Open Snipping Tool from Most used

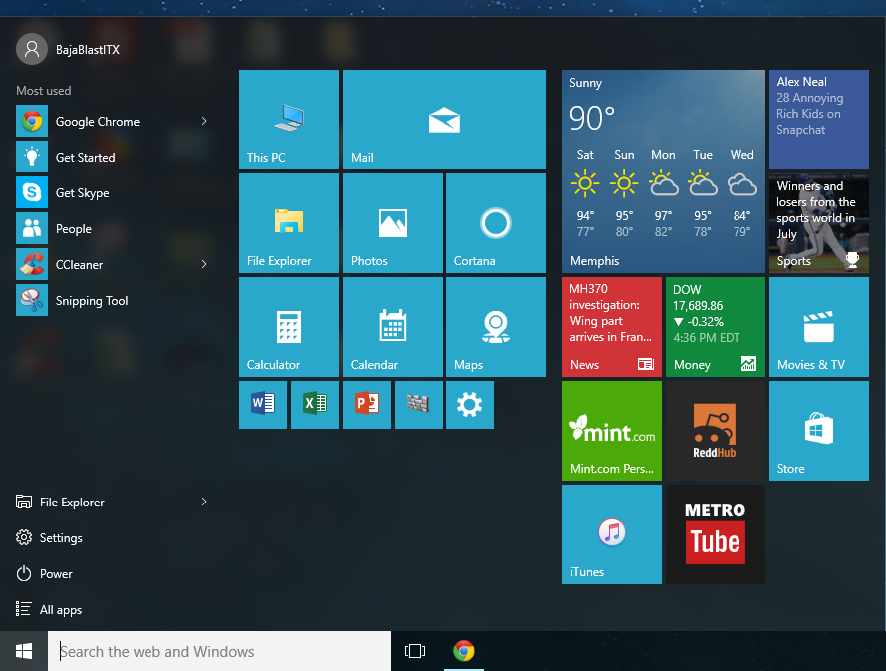[x=91, y=300]
